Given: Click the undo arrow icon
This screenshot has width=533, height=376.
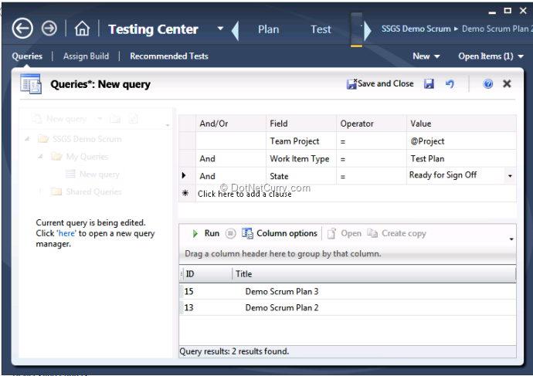Looking at the screenshot, I should click(x=450, y=84).
